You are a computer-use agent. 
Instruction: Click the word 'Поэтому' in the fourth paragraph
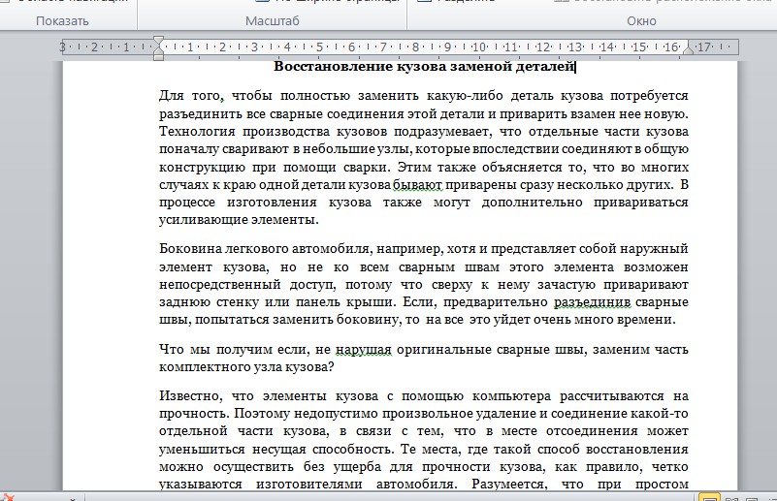pyautogui.click(x=263, y=414)
